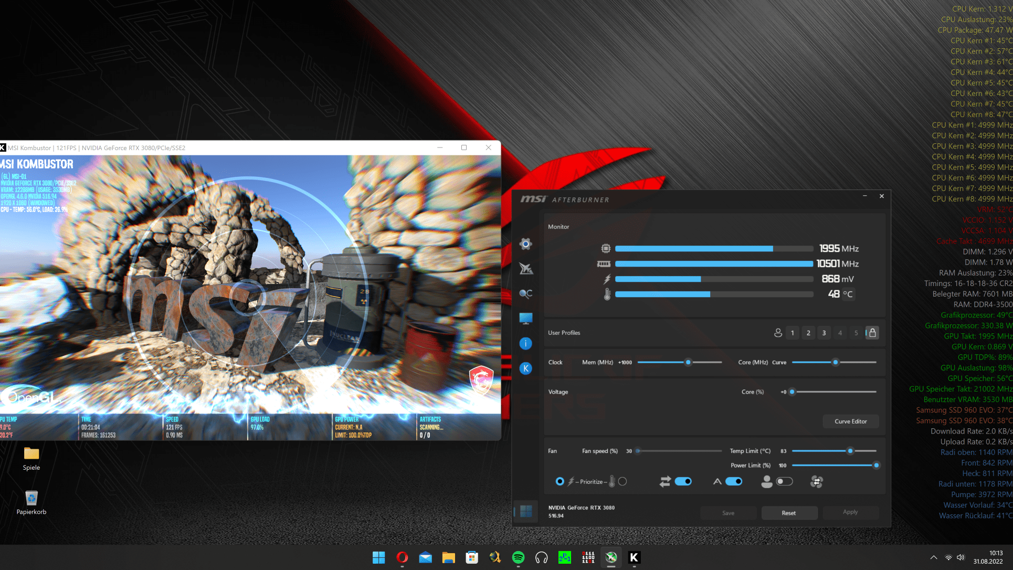Click the NVIDIA GeForce RTX 3080 label
The height and width of the screenshot is (570, 1013).
click(x=582, y=508)
